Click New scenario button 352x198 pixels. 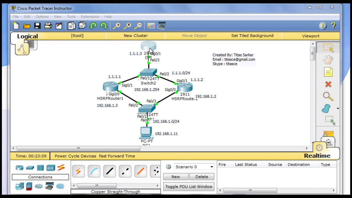tap(176, 177)
